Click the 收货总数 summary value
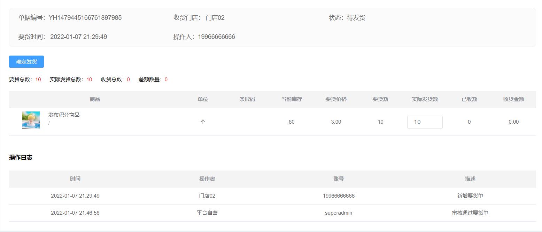This screenshot has width=542, height=232. pos(128,80)
